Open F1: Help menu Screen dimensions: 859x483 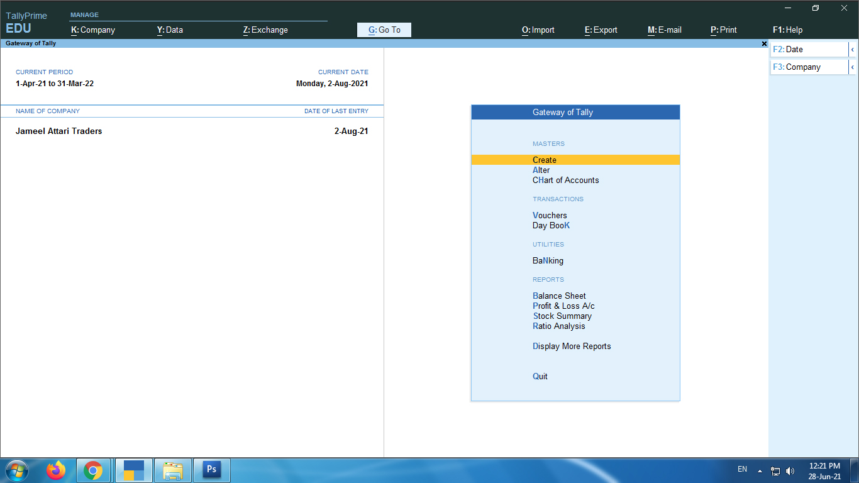pos(788,30)
